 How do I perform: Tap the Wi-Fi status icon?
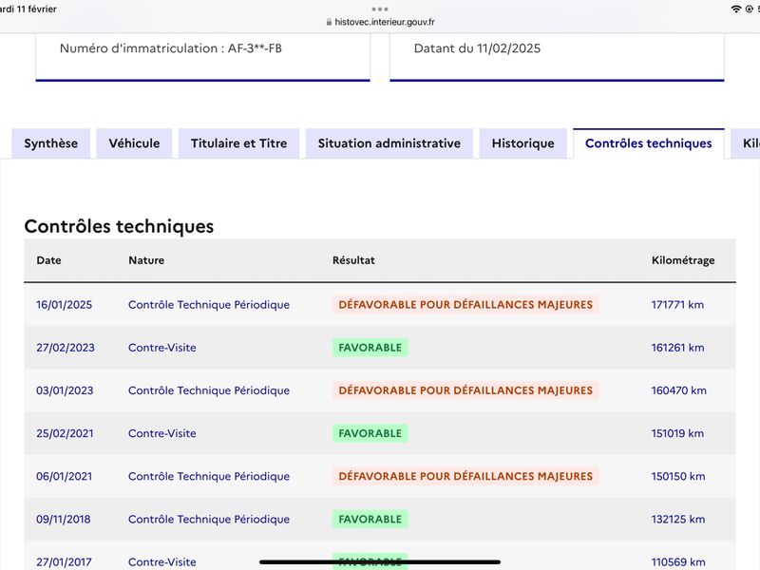click(x=735, y=9)
